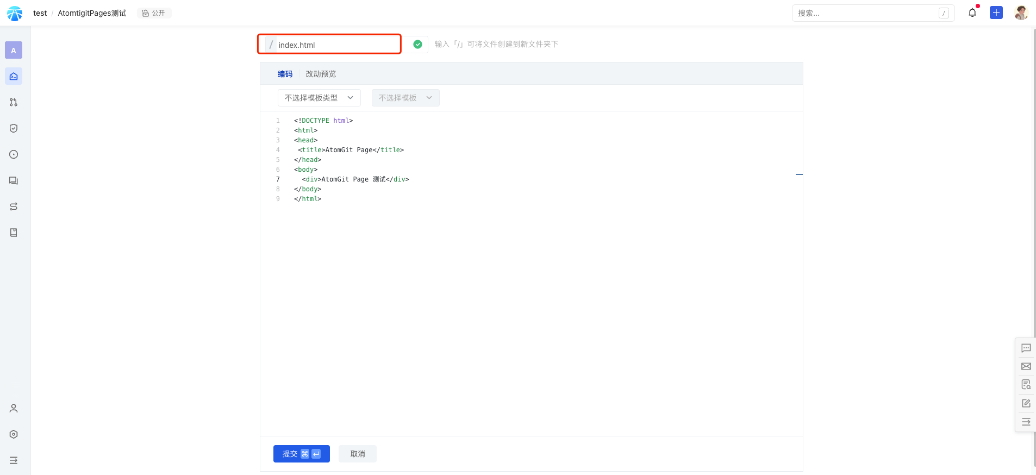Click the opening <head> tag line
The image size is (1036, 475).
tap(305, 140)
